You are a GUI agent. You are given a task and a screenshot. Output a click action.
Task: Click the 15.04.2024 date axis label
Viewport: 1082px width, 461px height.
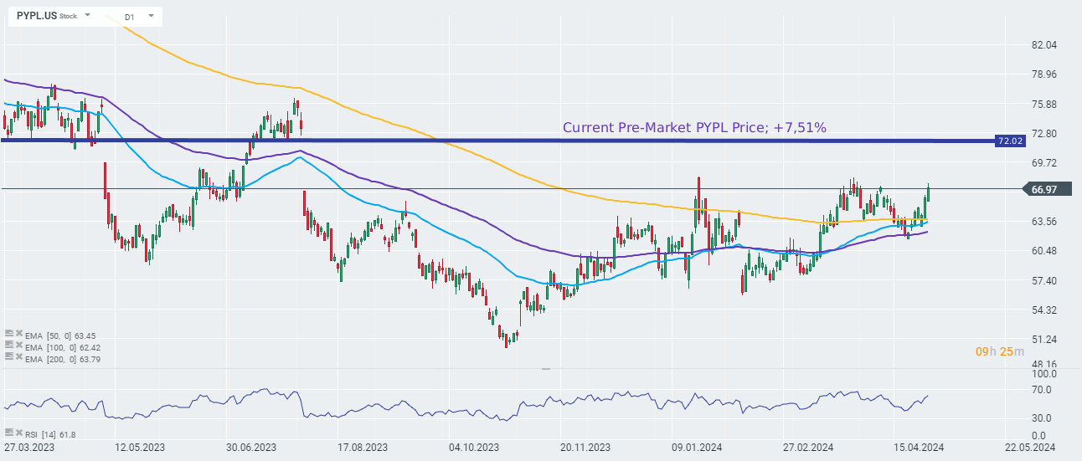coord(920,448)
